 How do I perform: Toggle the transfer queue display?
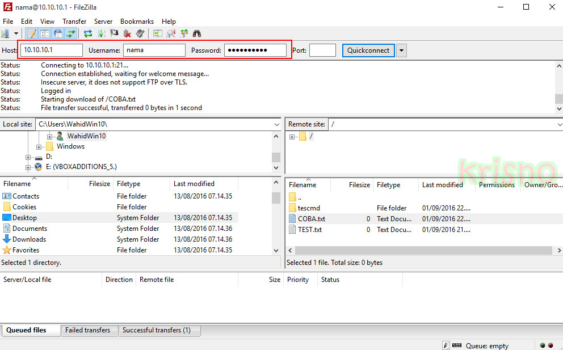[71, 33]
